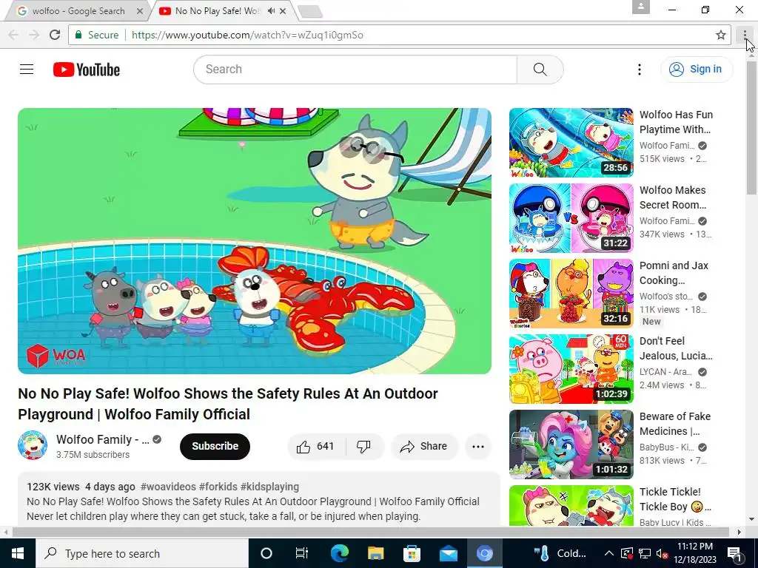This screenshot has width=758, height=568.
Task: Click the horizontal scrollbar track
Action: pos(371,532)
